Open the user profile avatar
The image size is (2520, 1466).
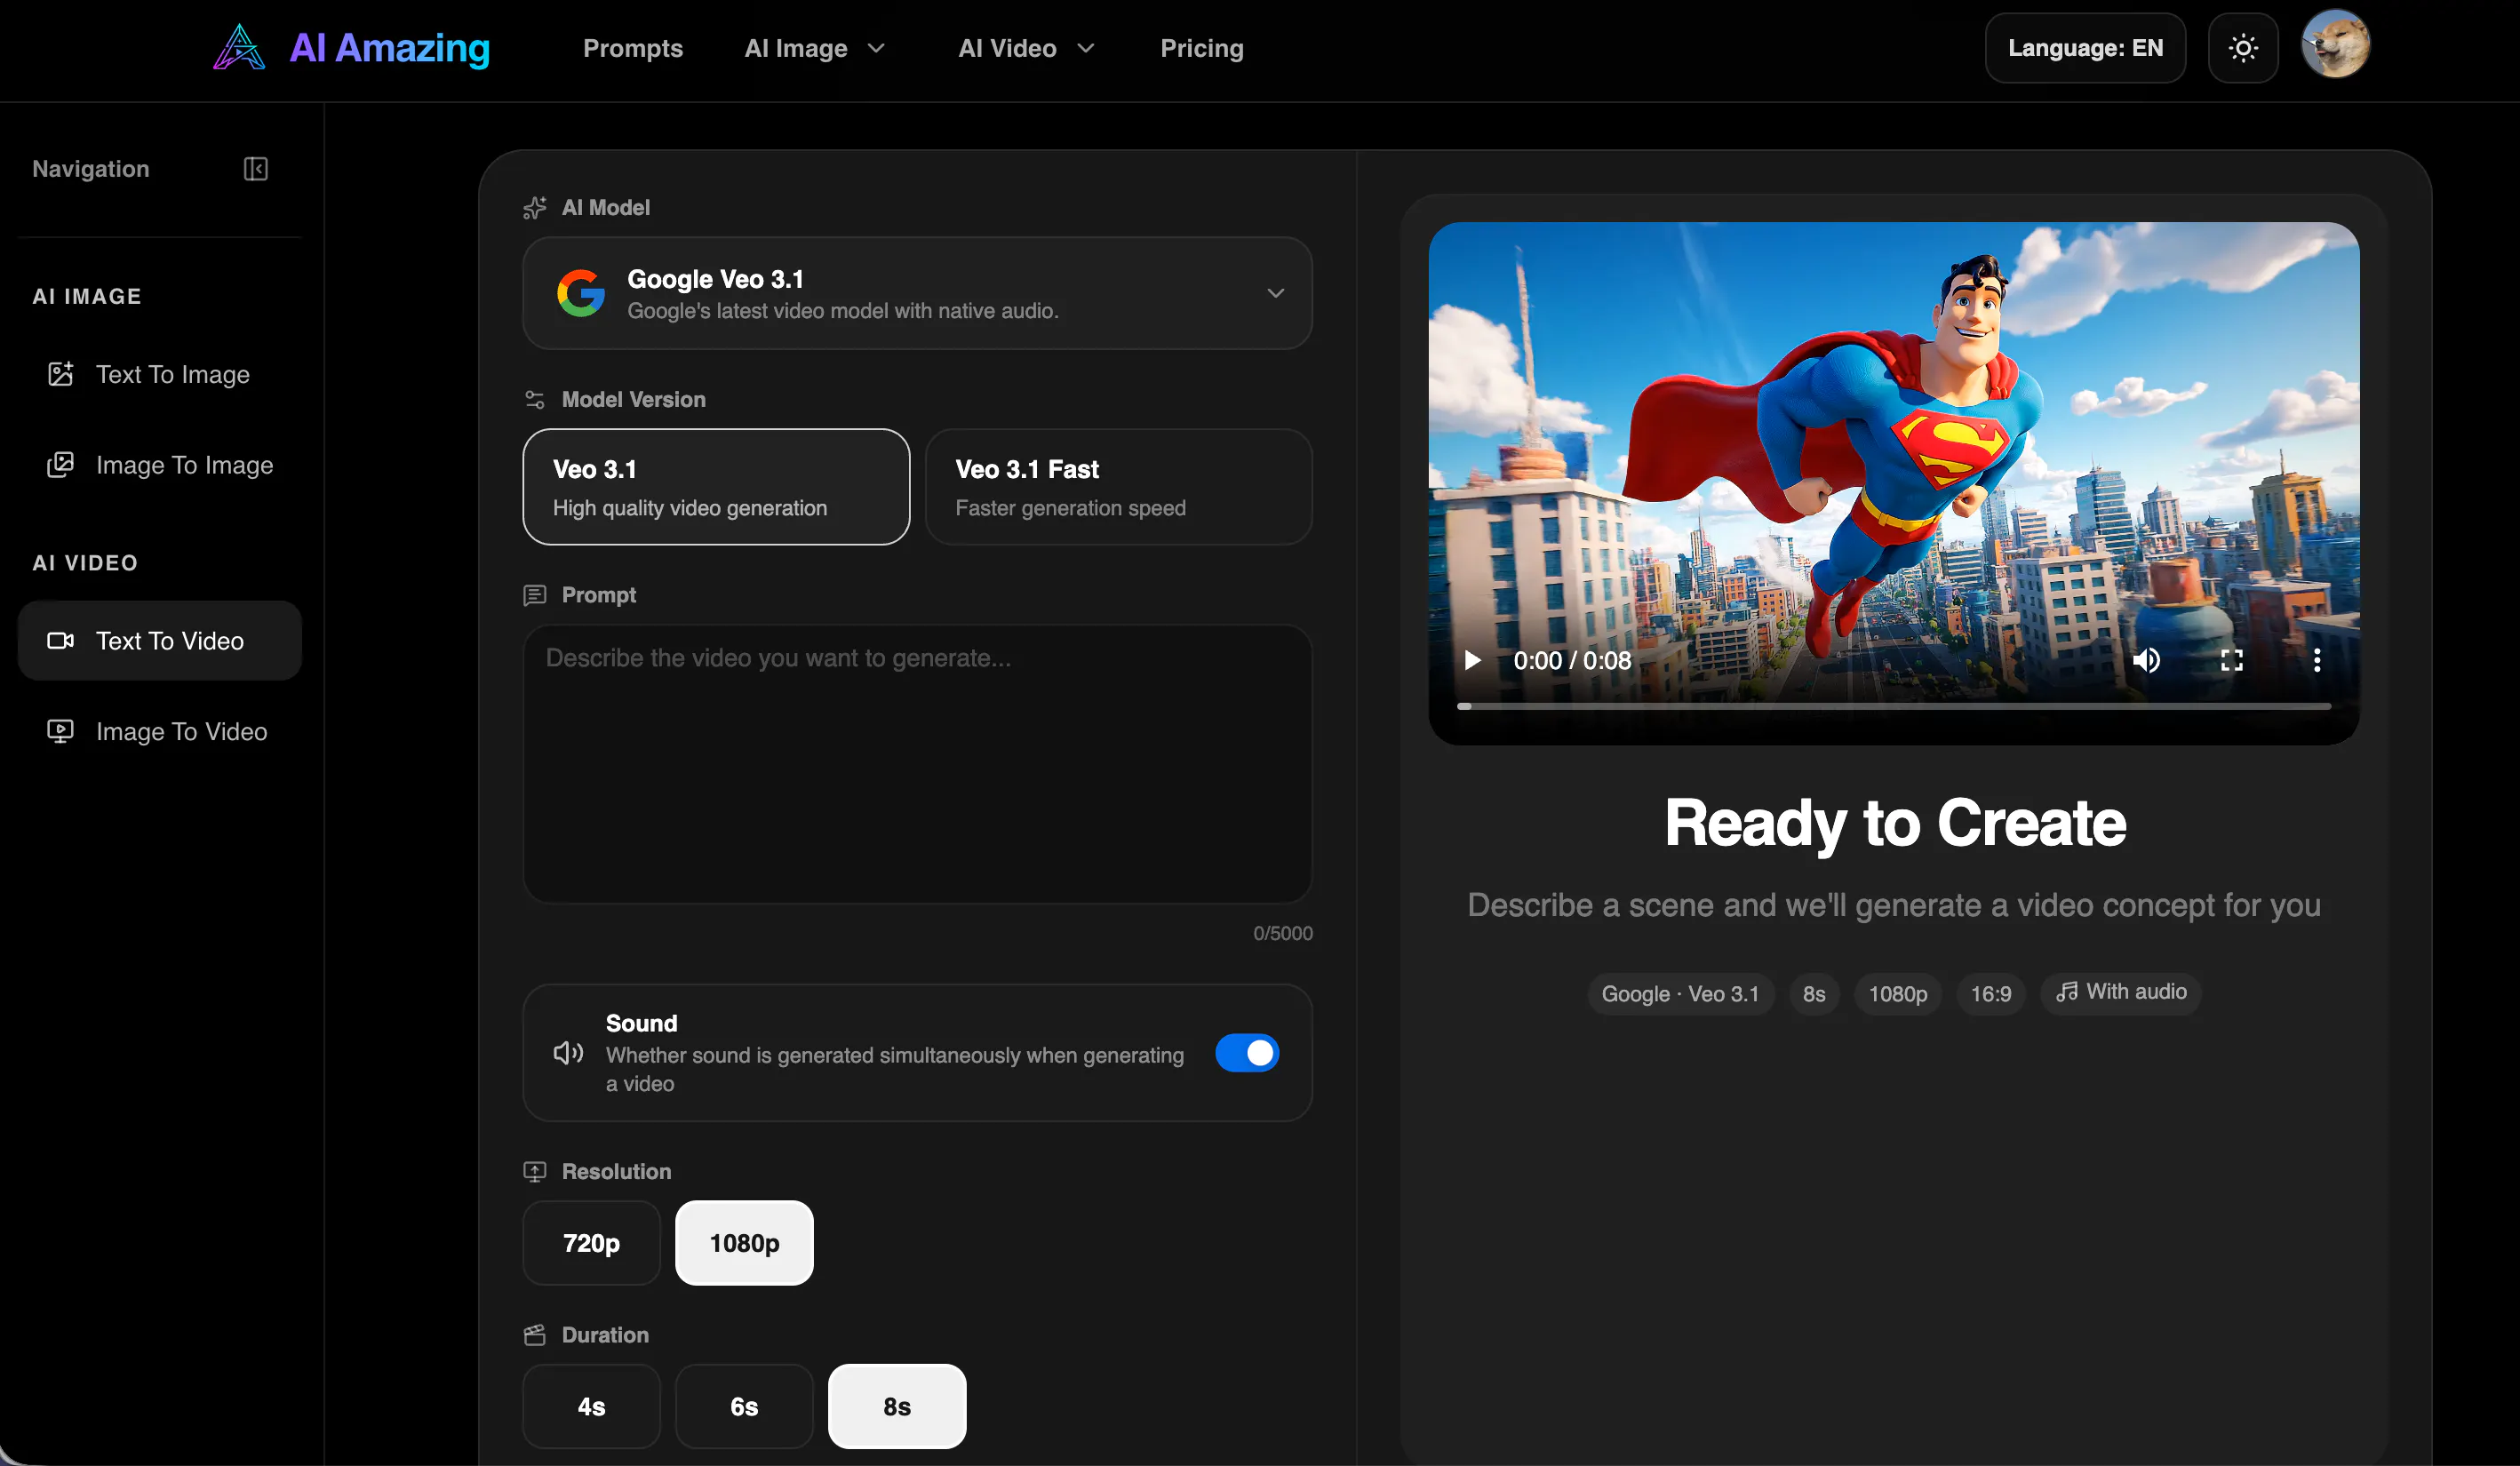pos(2335,45)
